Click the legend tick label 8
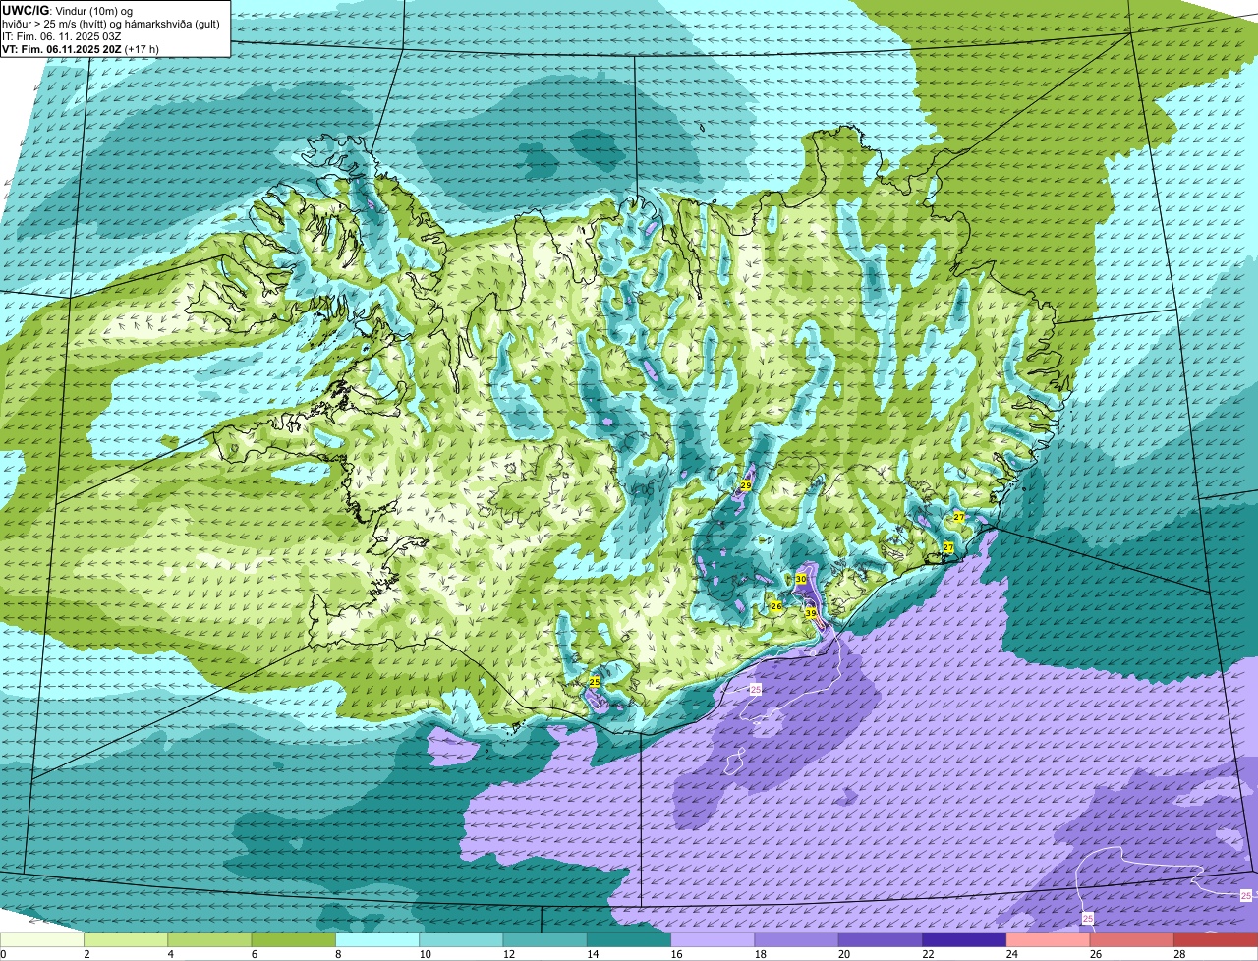Screen dimensions: 1258x961 (338, 954)
